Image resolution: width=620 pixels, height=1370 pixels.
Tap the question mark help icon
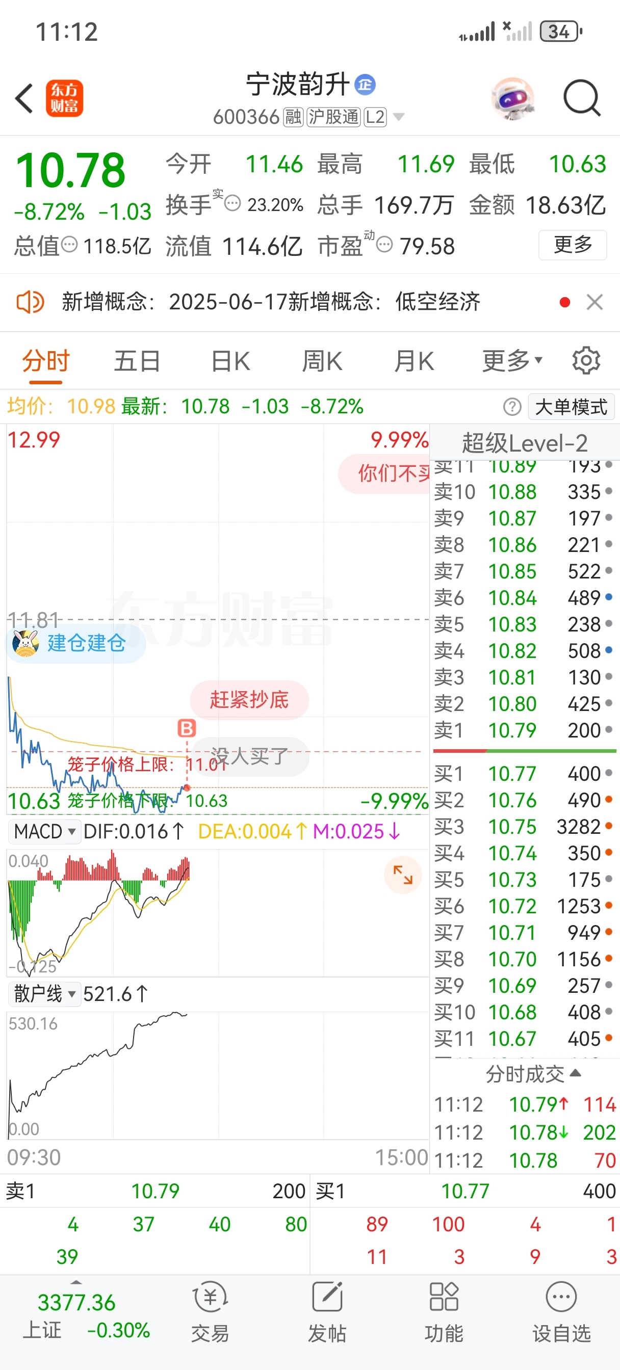pyautogui.click(x=512, y=407)
